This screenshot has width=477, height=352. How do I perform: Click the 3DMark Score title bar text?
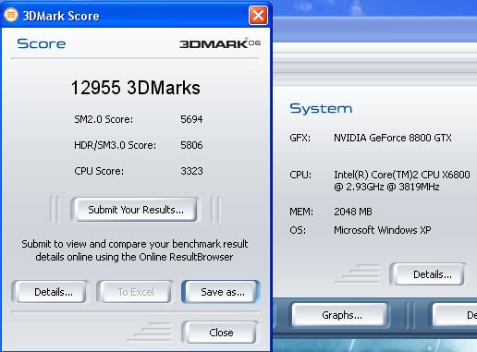(61, 16)
